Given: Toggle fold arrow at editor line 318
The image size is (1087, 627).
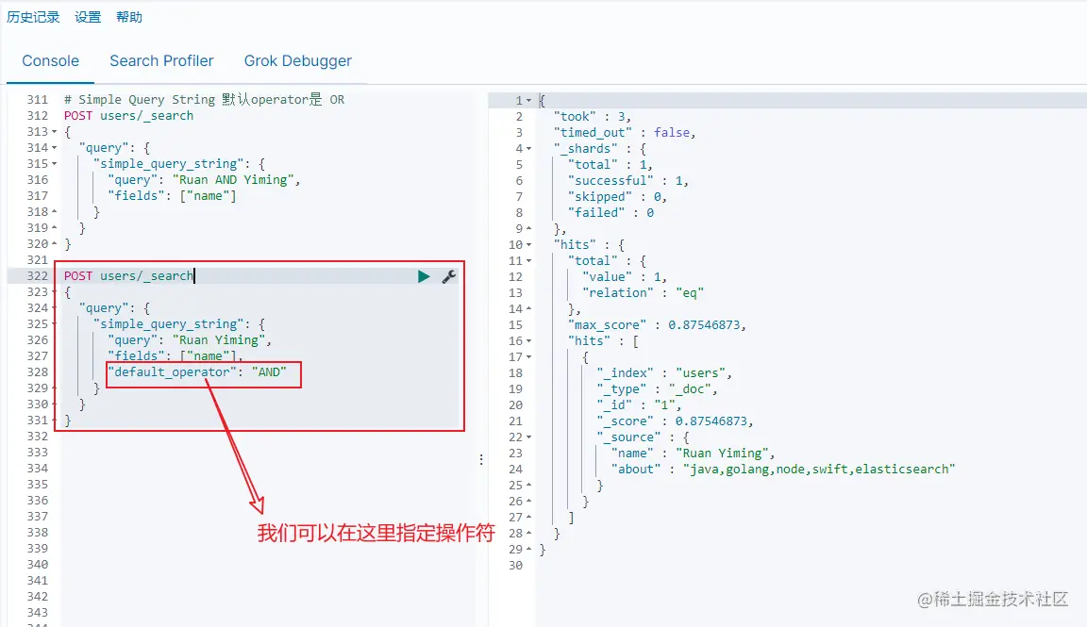Looking at the screenshot, I should click(x=55, y=211).
